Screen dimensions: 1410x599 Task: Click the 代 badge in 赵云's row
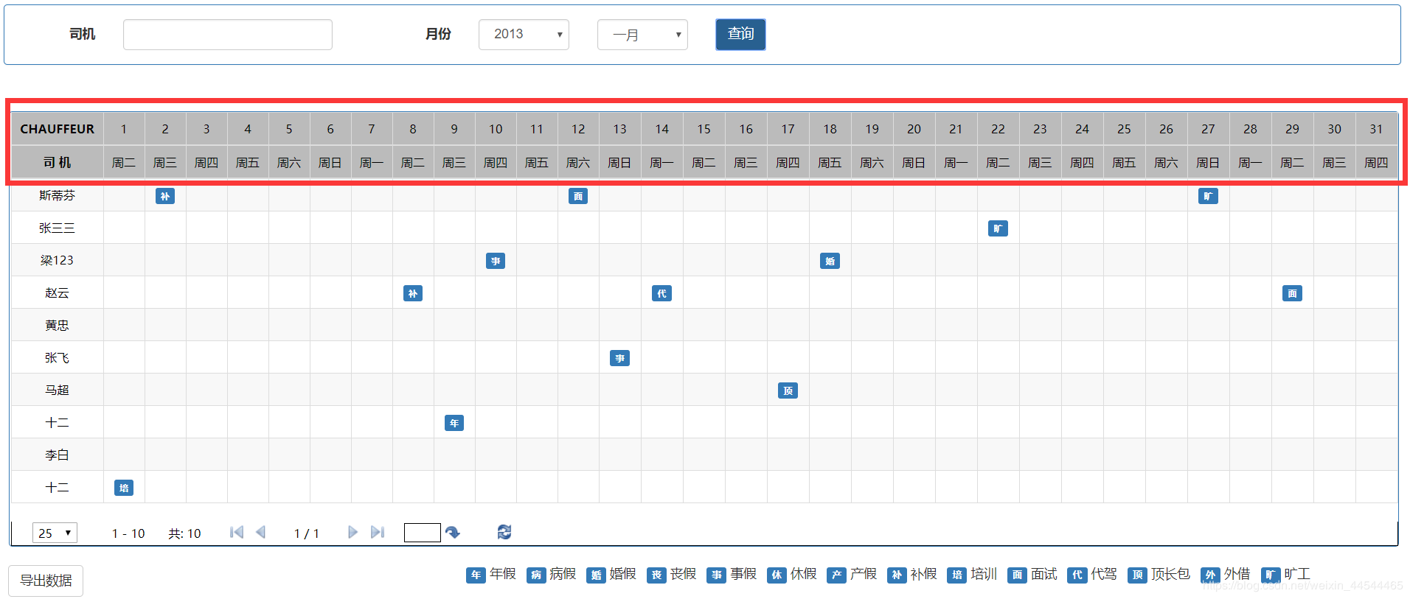pyautogui.click(x=661, y=293)
